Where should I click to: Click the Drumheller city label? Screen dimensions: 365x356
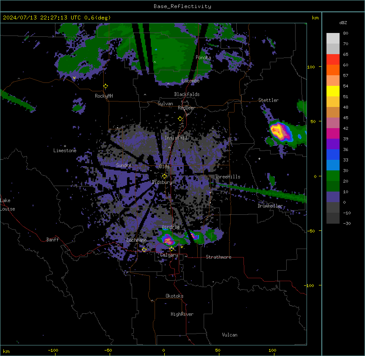(270, 206)
